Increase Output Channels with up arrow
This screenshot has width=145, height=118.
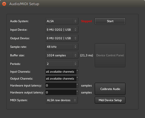point(77,77)
